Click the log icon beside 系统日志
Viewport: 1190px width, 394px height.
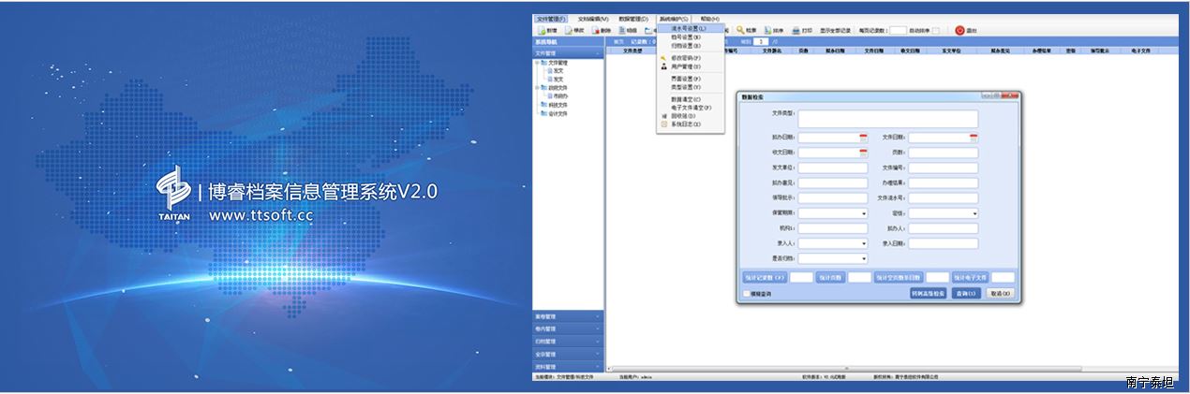pyautogui.click(x=663, y=124)
